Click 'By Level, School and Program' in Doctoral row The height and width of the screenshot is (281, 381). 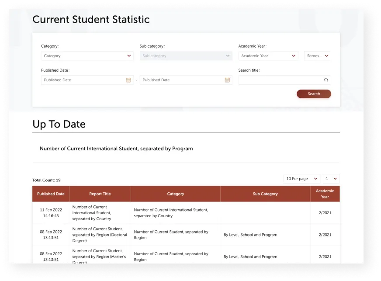pos(250,235)
